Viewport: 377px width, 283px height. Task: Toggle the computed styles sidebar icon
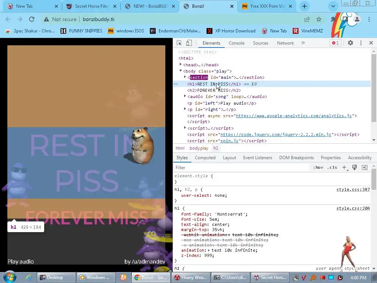point(364,168)
